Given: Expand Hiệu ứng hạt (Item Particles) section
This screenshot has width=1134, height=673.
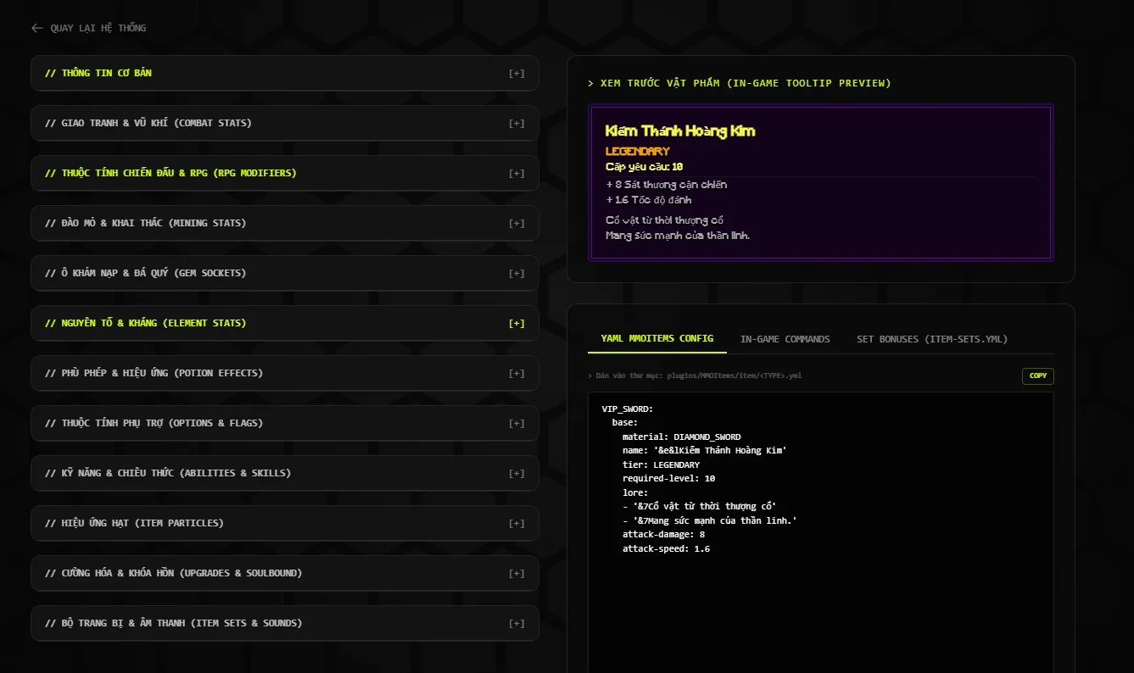Looking at the screenshot, I should tap(285, 523).
